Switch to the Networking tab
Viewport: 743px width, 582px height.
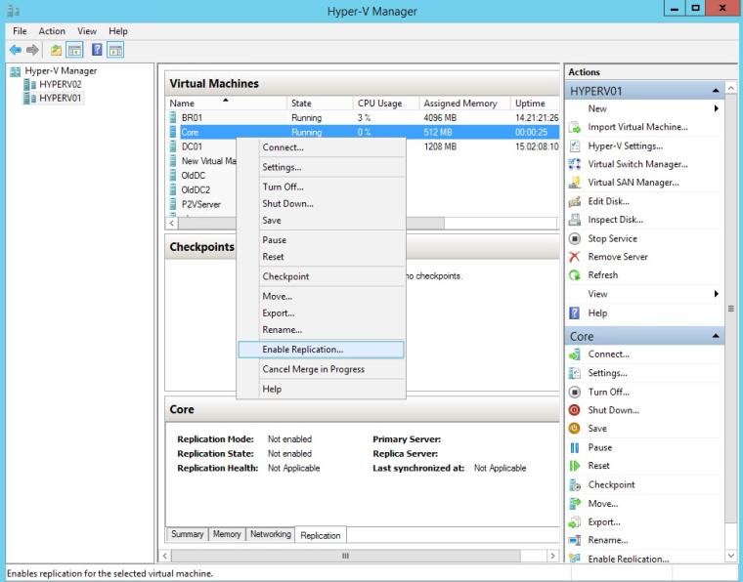270,534
